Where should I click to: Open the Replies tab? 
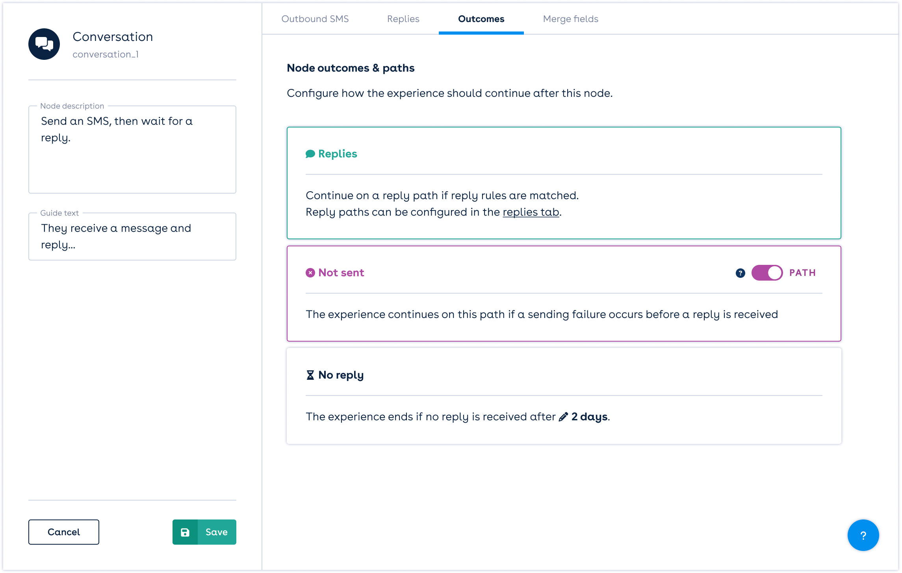[x=403, y=19]
